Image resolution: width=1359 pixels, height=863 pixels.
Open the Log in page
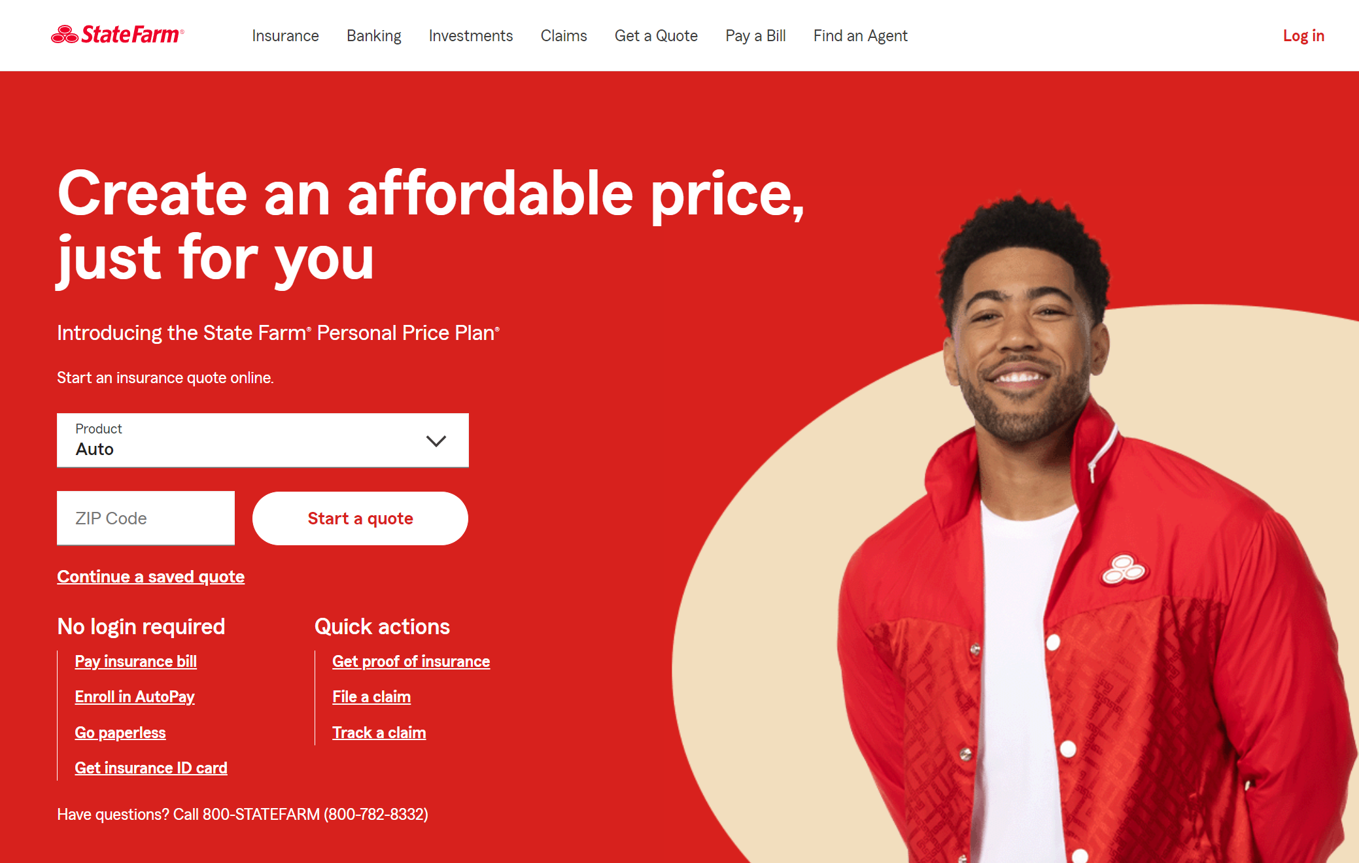tap(1303, 35)
